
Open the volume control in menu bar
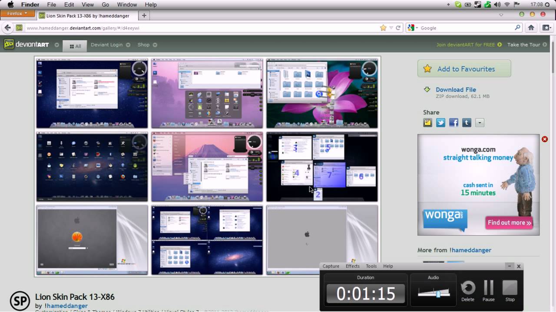click(x=497, y=4)
